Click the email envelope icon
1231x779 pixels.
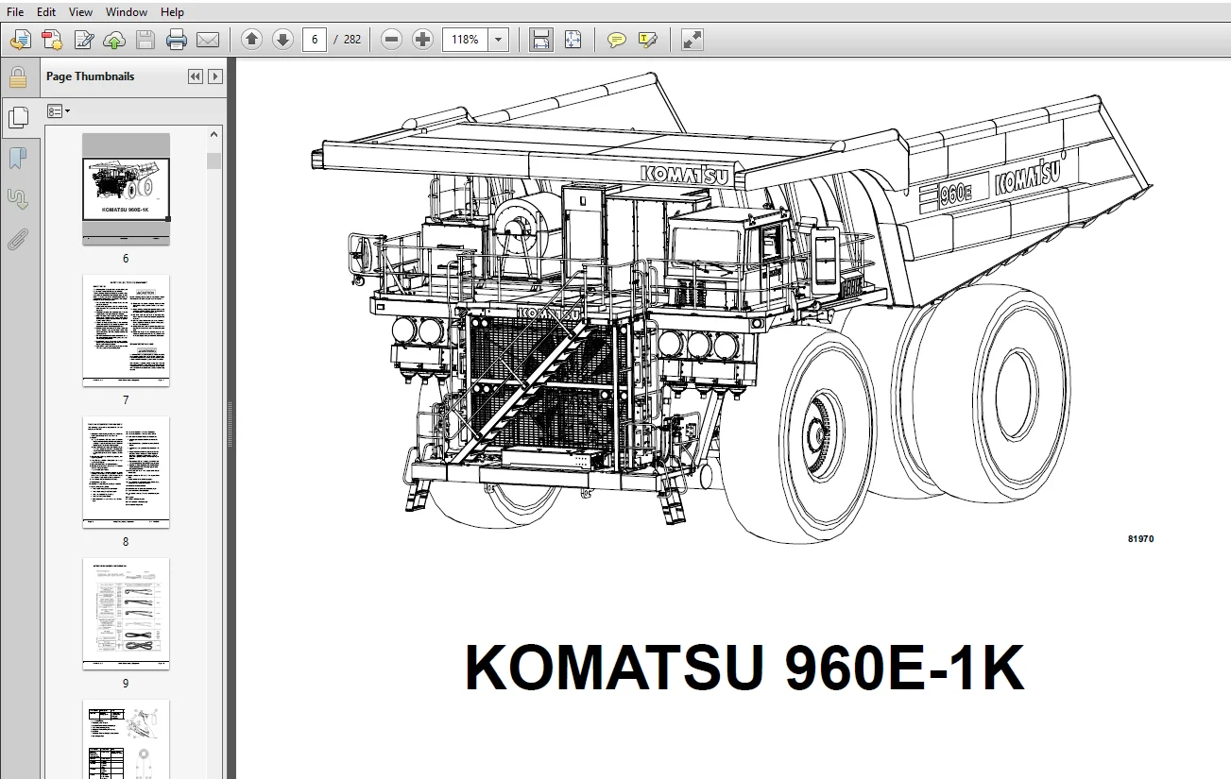tap(207, 40)
